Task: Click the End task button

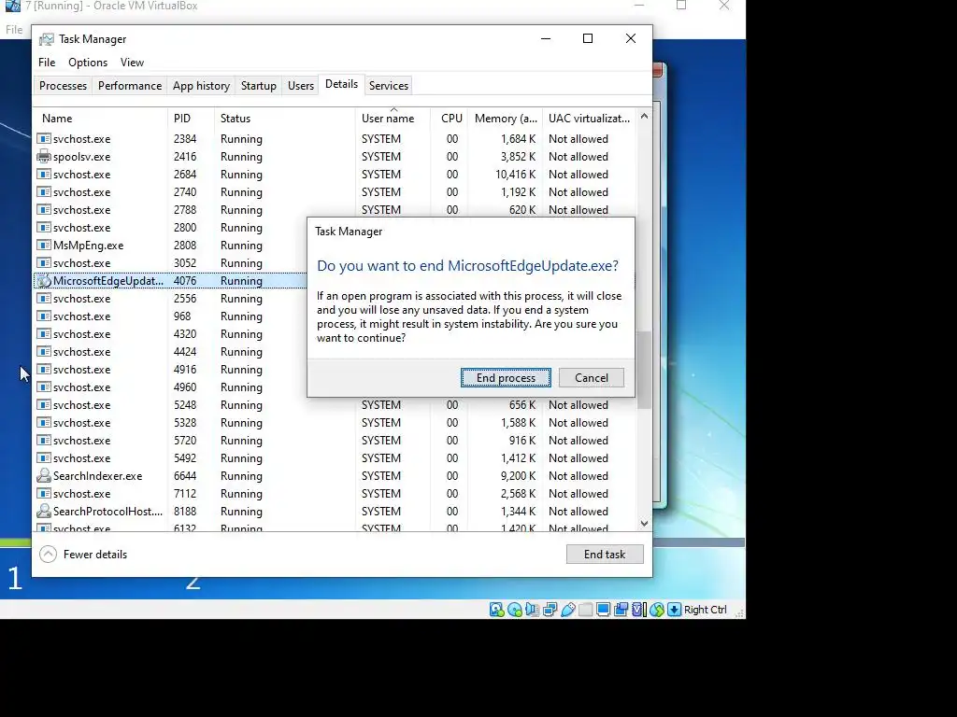Action: tap(605, 555)
